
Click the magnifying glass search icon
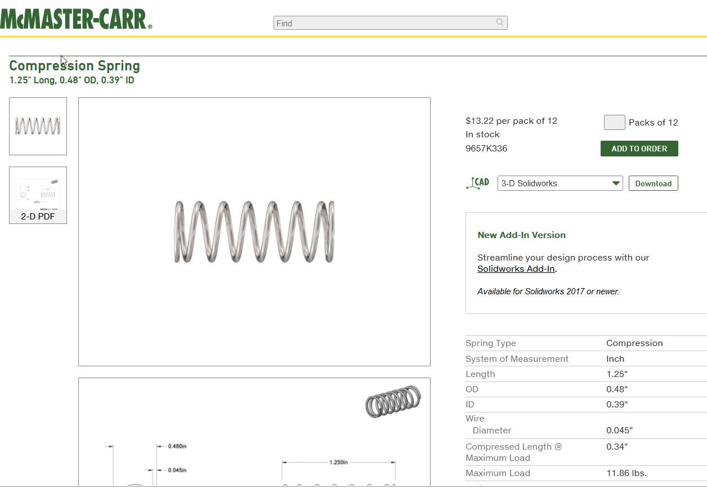(x=499, y=22)
